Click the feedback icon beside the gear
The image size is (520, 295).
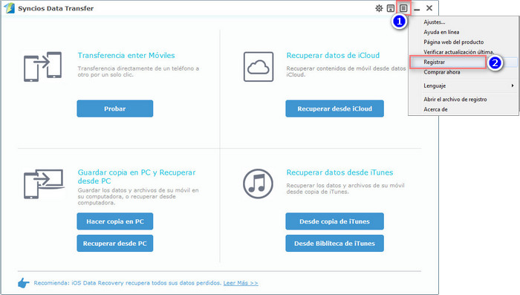pos(391,8)
